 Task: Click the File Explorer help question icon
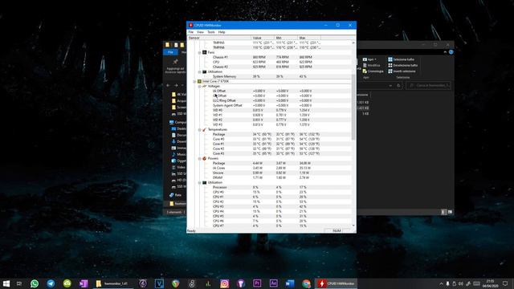click(x=451, y=52)
